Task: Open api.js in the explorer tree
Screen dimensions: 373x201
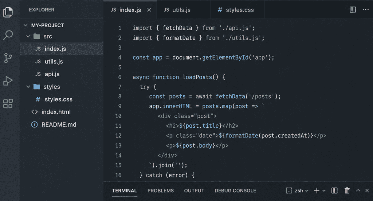Action: pos(62,74)
